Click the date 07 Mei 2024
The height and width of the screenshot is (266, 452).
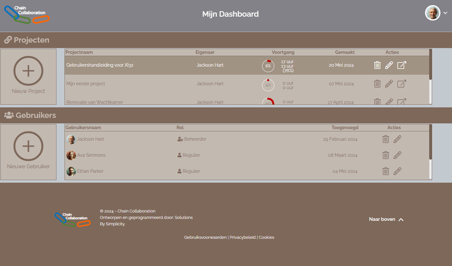[x=341, y=84]
